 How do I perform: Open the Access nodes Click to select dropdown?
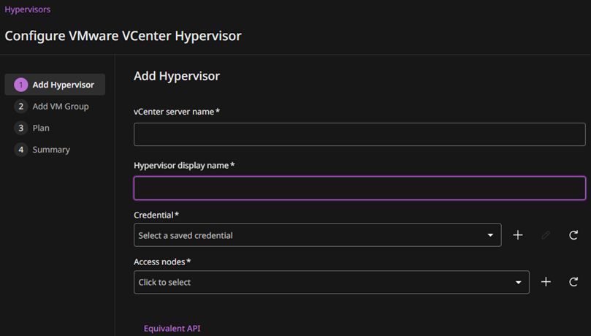(332, 282)
